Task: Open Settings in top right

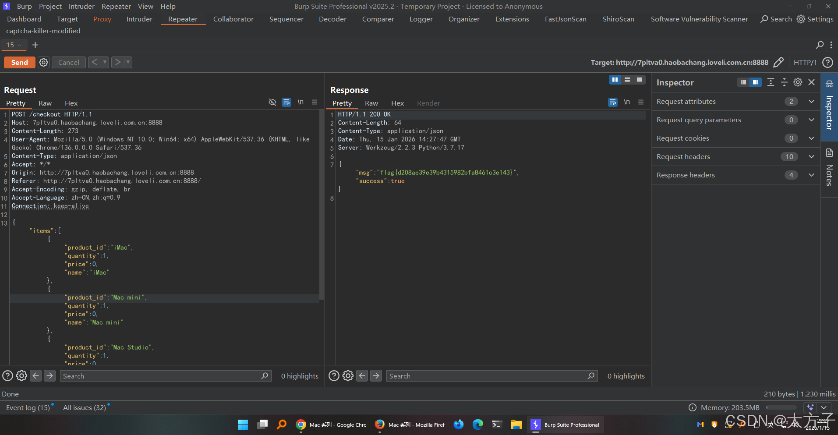Action: 815,19
